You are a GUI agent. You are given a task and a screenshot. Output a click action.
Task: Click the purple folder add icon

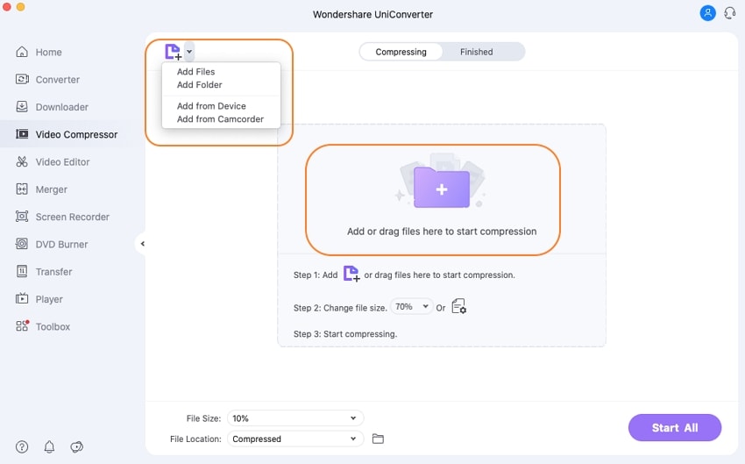click(442, 187)
